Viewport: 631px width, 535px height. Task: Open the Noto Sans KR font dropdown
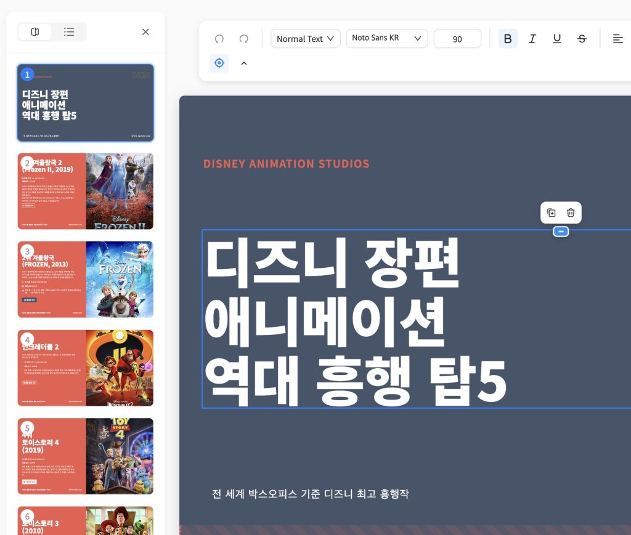tap(387, 39)
